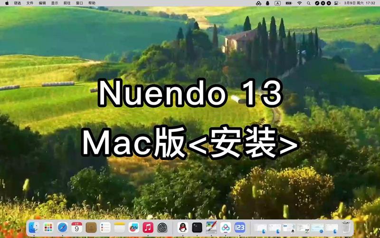Viewport: 380px width, 238px height.
Task: Click the QQ penguin menu bar icon
Action: tap(267, 3)
